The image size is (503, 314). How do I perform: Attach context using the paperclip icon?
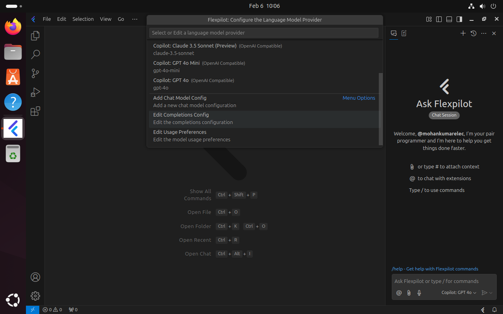click(409, 292)
